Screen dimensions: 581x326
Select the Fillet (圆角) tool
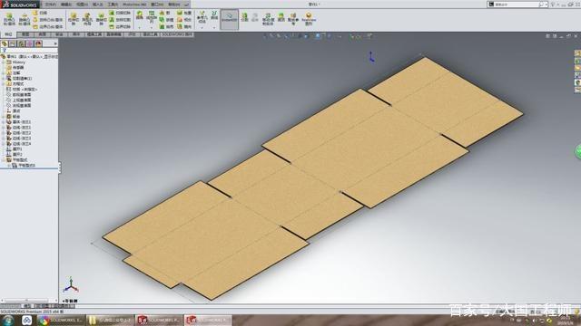(x=140, y=15)
